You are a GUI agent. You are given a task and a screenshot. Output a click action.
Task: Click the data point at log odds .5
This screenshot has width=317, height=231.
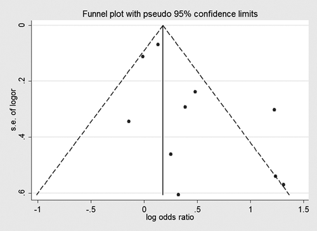195,91
